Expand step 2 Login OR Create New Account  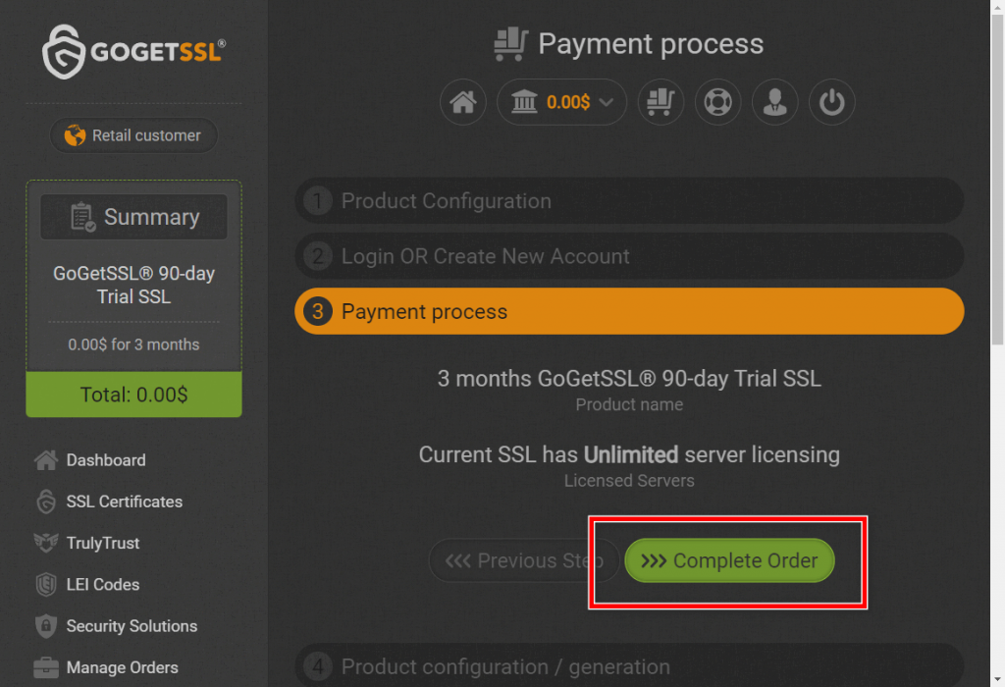pos(629,256)
